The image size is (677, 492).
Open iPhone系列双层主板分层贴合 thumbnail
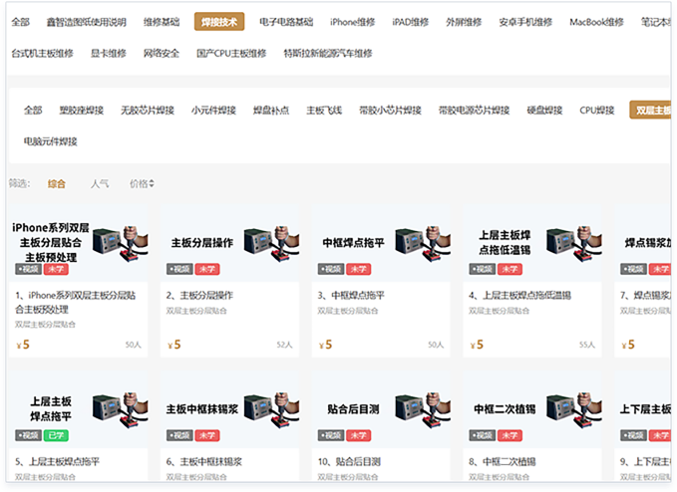pos(79,244)
